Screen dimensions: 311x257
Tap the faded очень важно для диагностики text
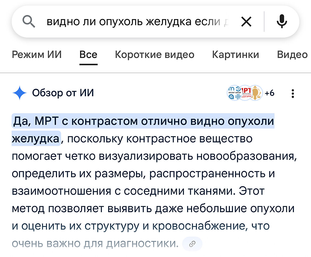click(95, 244)
